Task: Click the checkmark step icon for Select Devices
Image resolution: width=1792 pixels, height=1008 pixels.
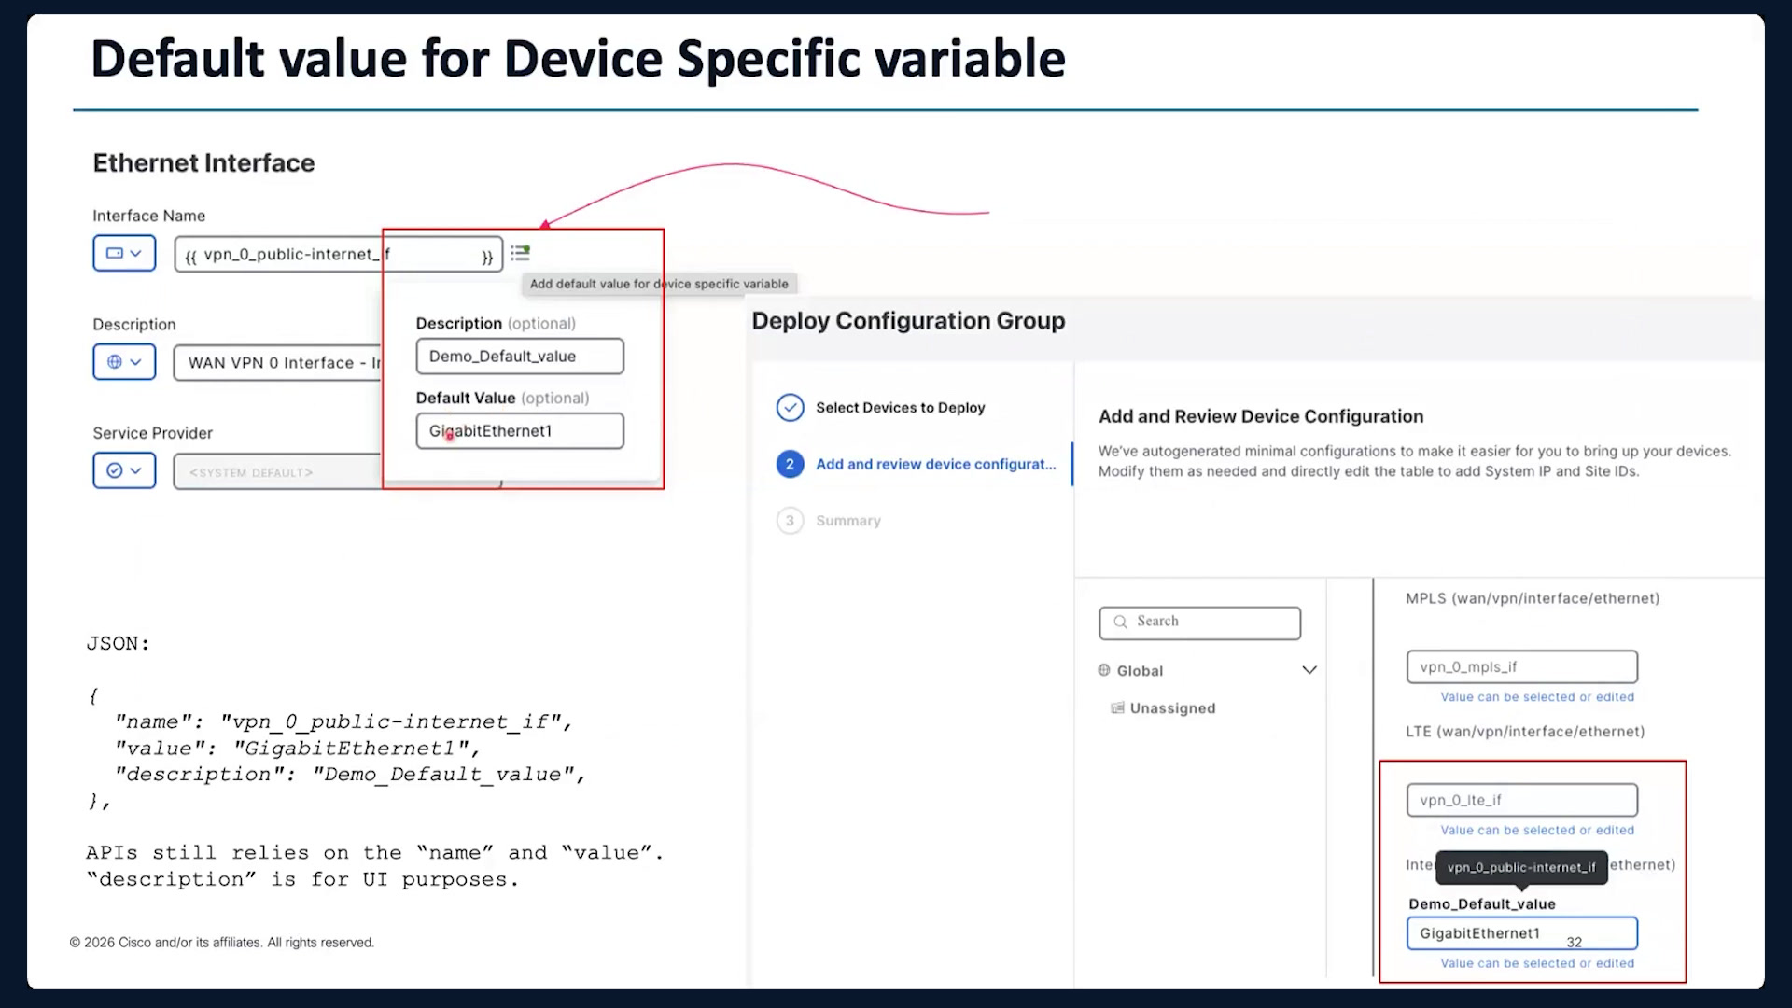Action: click(x=790, y=408)
